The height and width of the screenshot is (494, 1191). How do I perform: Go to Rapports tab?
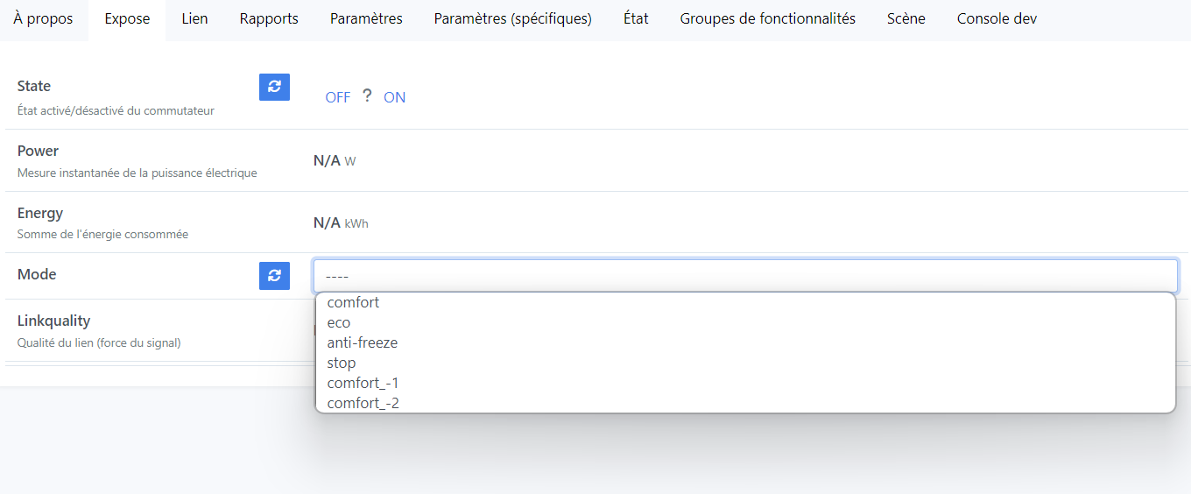pyautogui.click(x=269, y=19)
